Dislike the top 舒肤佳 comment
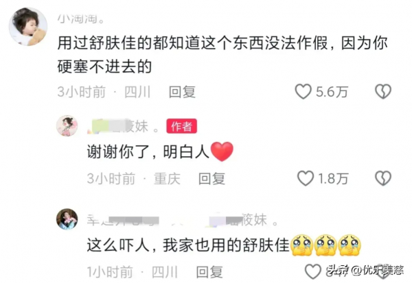 click(383, 92)
